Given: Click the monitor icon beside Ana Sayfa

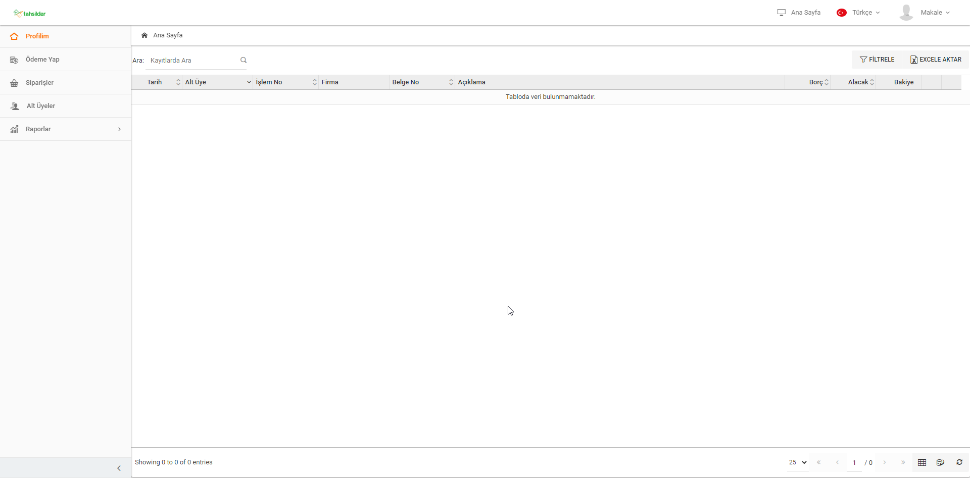Looking at the screenshot, I should tap(782, 13).
